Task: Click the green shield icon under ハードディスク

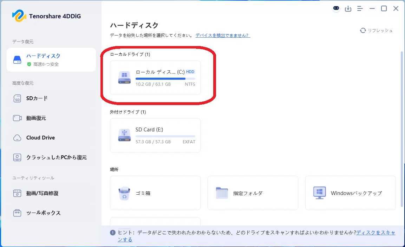Action: pyautogui.click(x=29, y=64)
